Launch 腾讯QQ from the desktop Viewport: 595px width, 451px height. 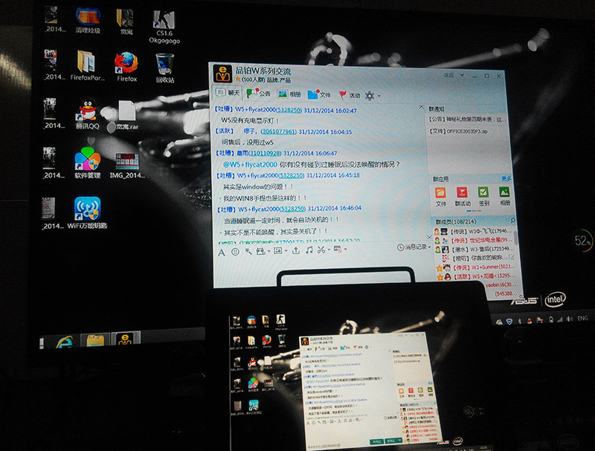pos(88,114)
